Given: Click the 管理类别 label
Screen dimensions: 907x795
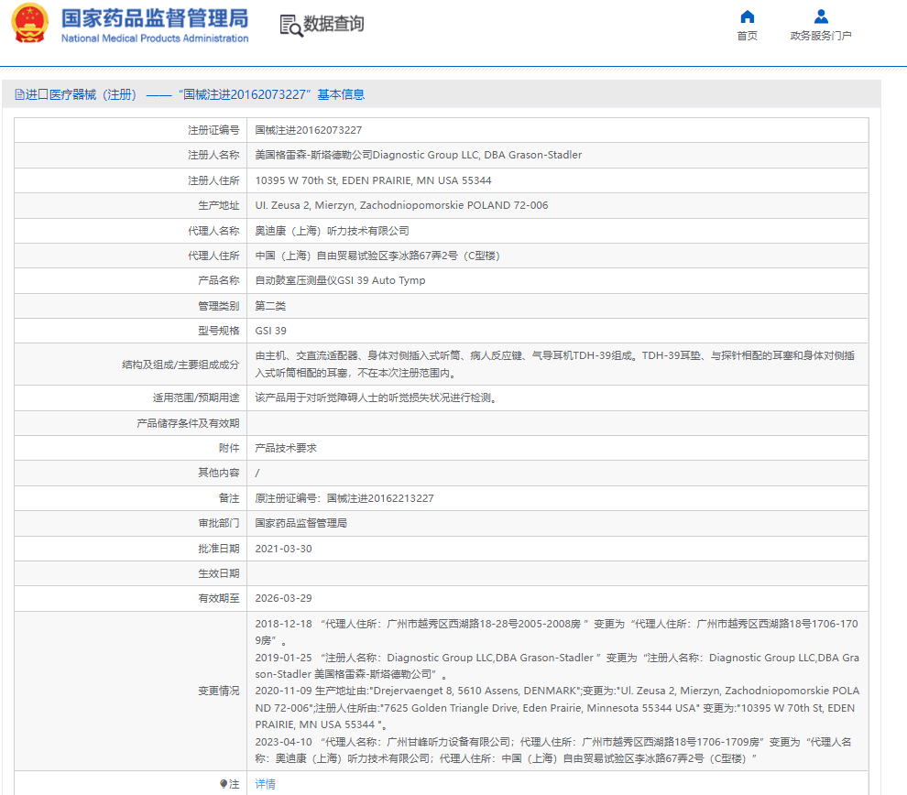Looking at the screenshot, I should [x=219, y=306].
